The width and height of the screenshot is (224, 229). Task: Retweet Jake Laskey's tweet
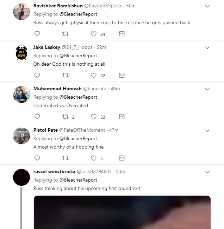(x=65, y=75)
